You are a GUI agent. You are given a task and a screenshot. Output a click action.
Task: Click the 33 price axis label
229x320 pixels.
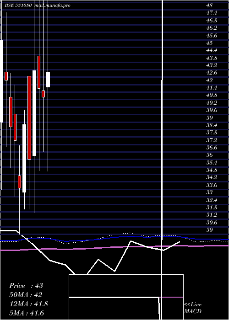pyautogui.click(x=209, y=192)
